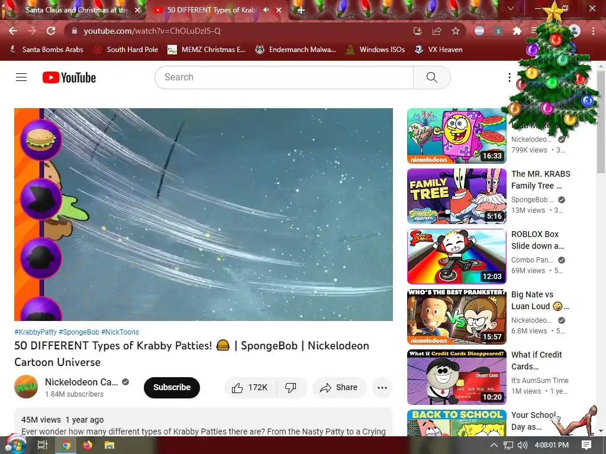Open the Endermanch Malware bookmark
Viewport: 606px width, 454px height.
pyautogui.click(x=296, y=50)
